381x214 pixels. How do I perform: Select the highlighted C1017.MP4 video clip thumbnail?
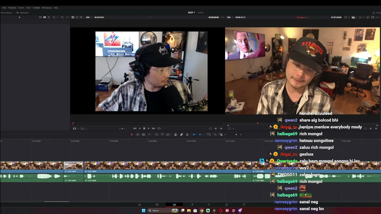pyautogui.click(x=73, y=166)
